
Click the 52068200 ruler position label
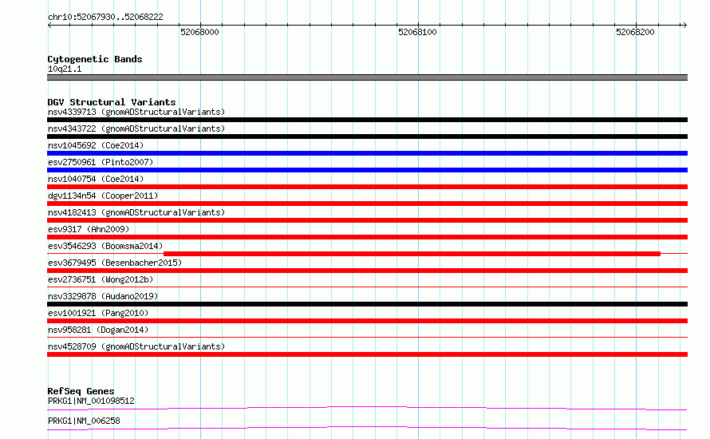pos(635,32)
